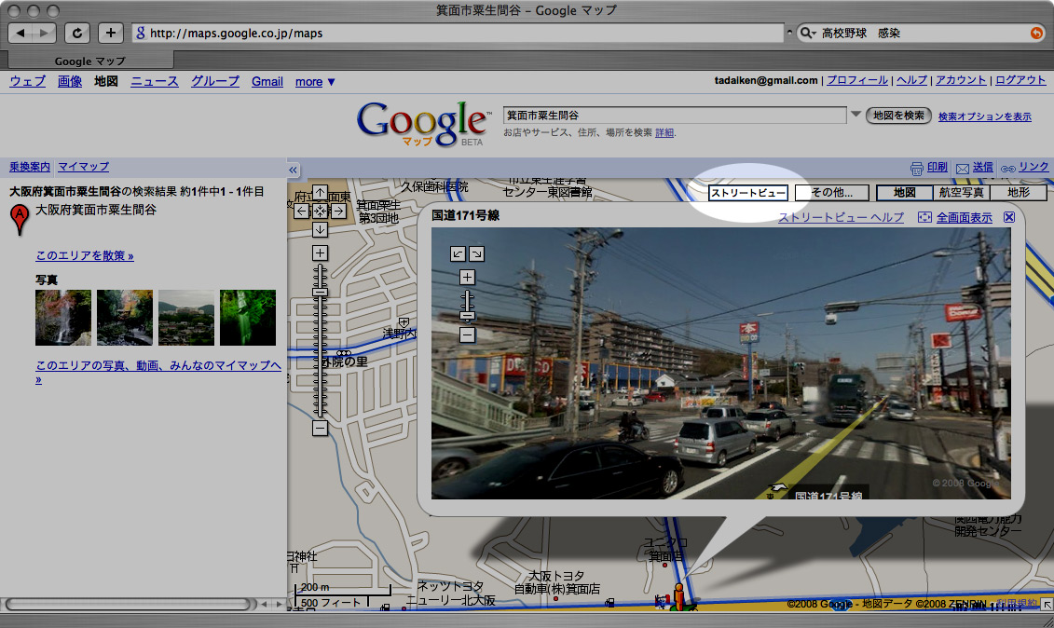Viewport: 1054px width, 628px height.
Task: Rotate street view right with arrow button
Action: (476, 253)
